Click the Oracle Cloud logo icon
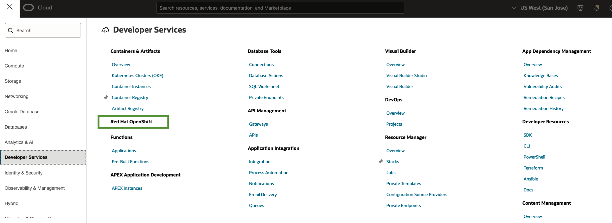The image size is (612, 223). click(29, 8)
